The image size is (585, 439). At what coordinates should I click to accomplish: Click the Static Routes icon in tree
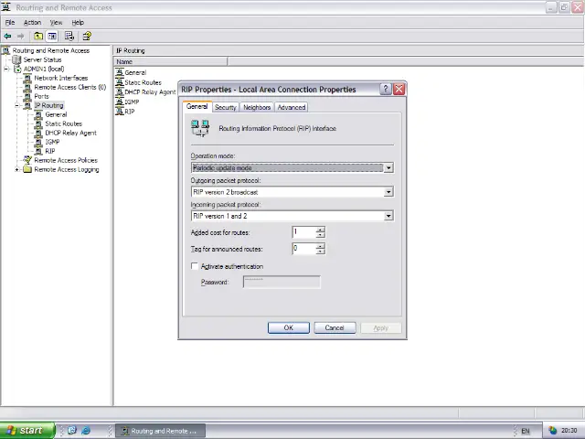(x=38, y=123)
